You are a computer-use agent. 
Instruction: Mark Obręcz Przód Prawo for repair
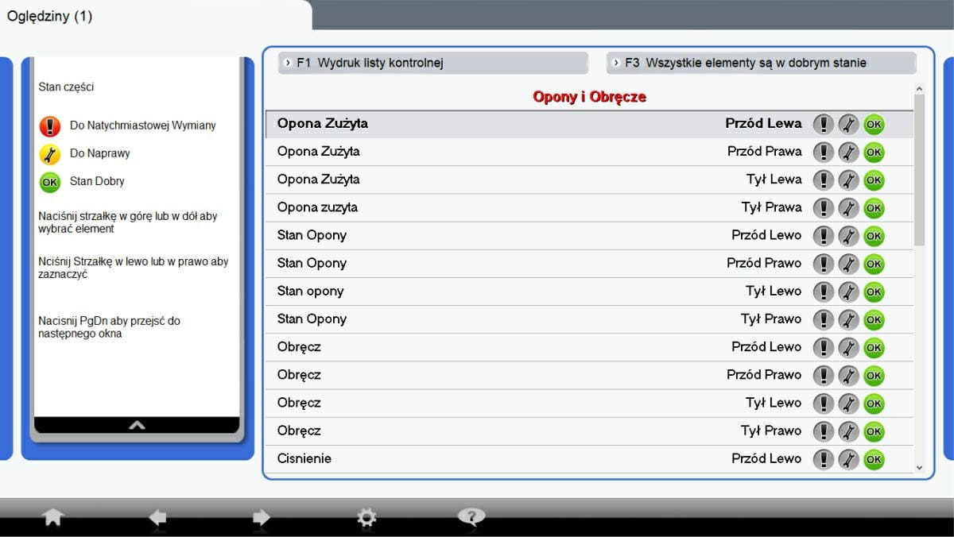(x=849, y=375)
